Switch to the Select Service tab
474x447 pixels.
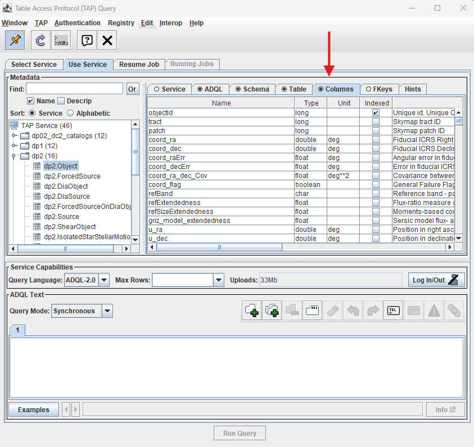[34, 64]
